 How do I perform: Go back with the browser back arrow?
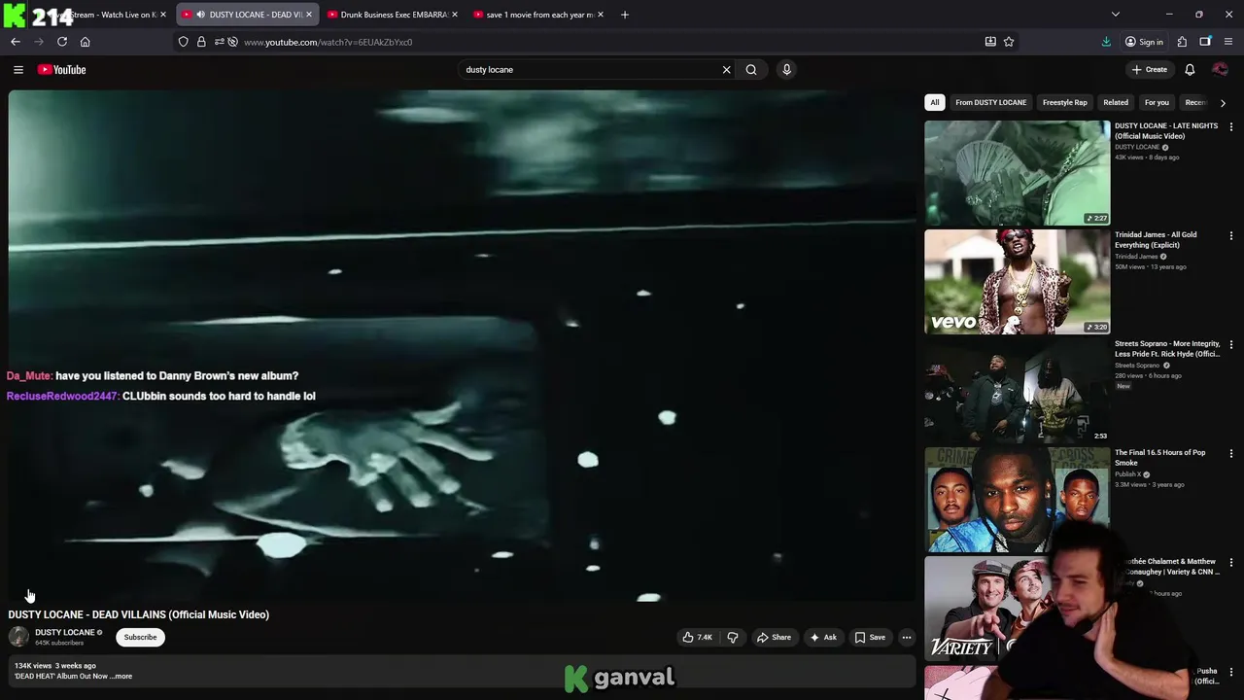click(x=16, y=42)
